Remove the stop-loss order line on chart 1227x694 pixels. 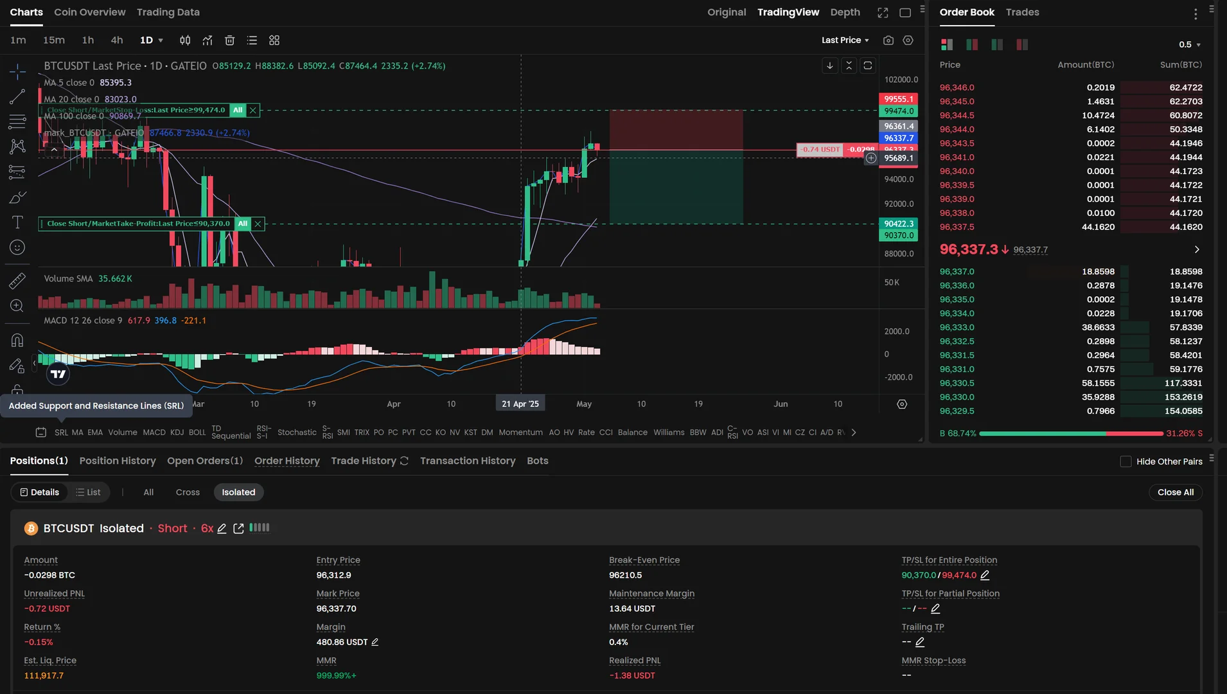[x=253, y=111]
